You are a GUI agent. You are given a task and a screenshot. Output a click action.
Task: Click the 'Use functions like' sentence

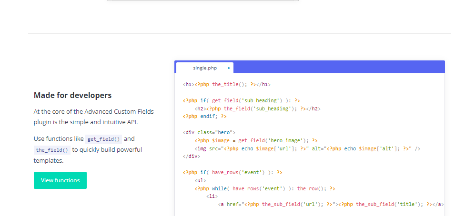pyautogui.click(x=88, y=149)
